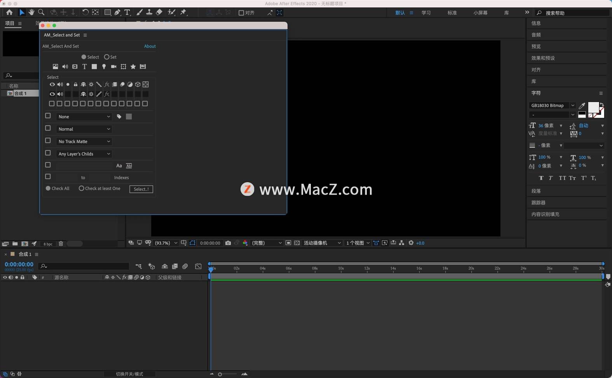The width and height of the screenshot is (612, 378).
Task: Click the camera layer type icon in AM_Select panel
Action: pyautogui.click(x=113, y=67)
